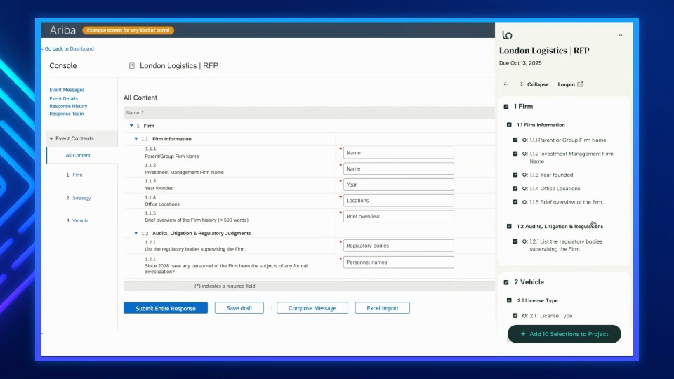Uncheck 1.1.5 Brief overview checkbox

[x=515, y=202]
